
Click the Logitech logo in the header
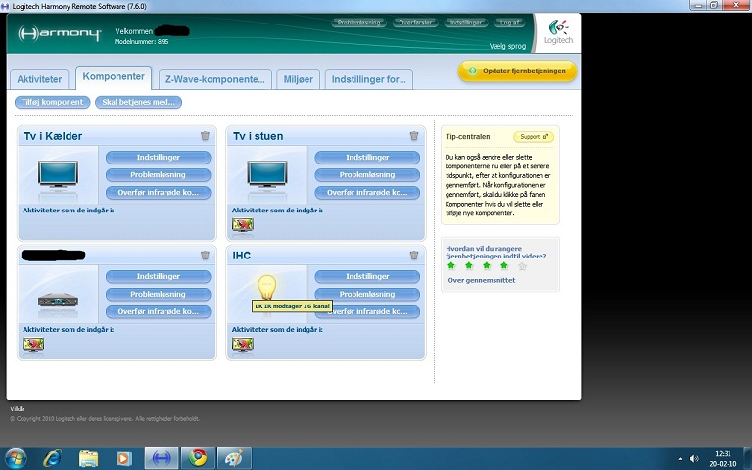[556, 32]
